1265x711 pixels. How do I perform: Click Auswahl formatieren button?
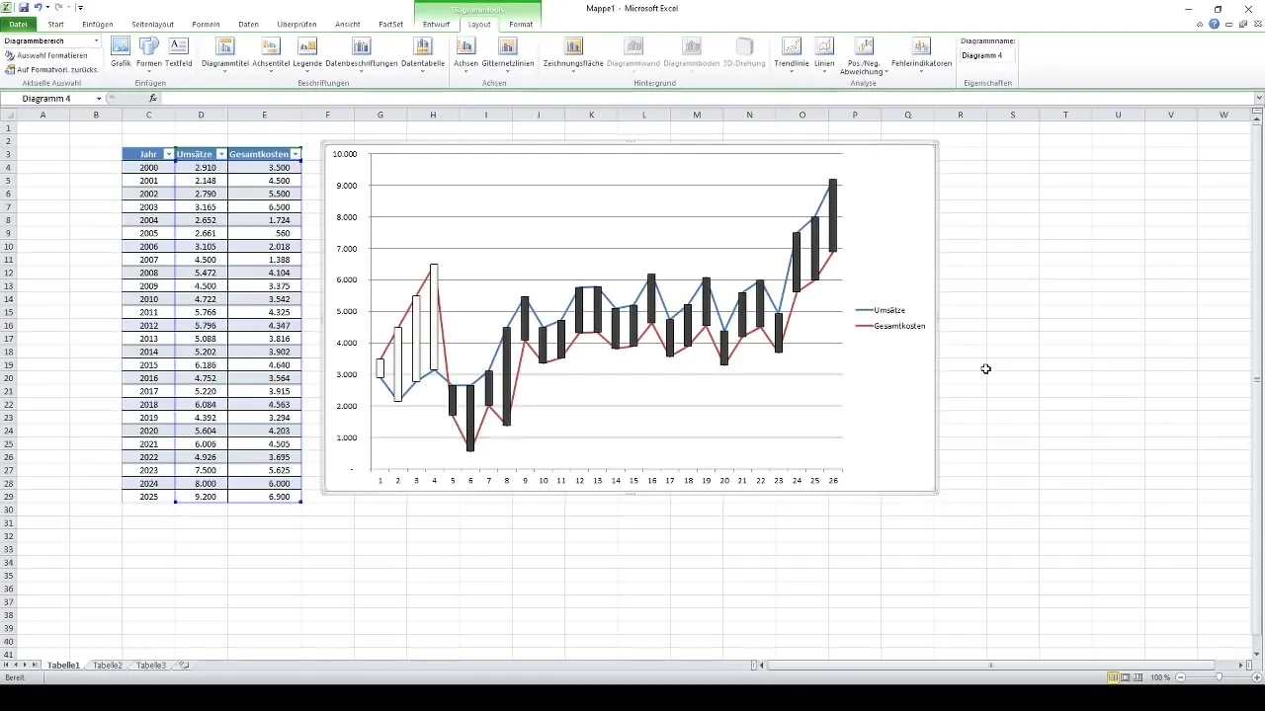click(46, 55)
